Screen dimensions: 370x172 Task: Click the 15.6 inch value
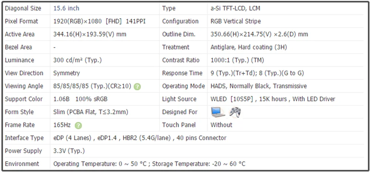(x=66, y=8)
